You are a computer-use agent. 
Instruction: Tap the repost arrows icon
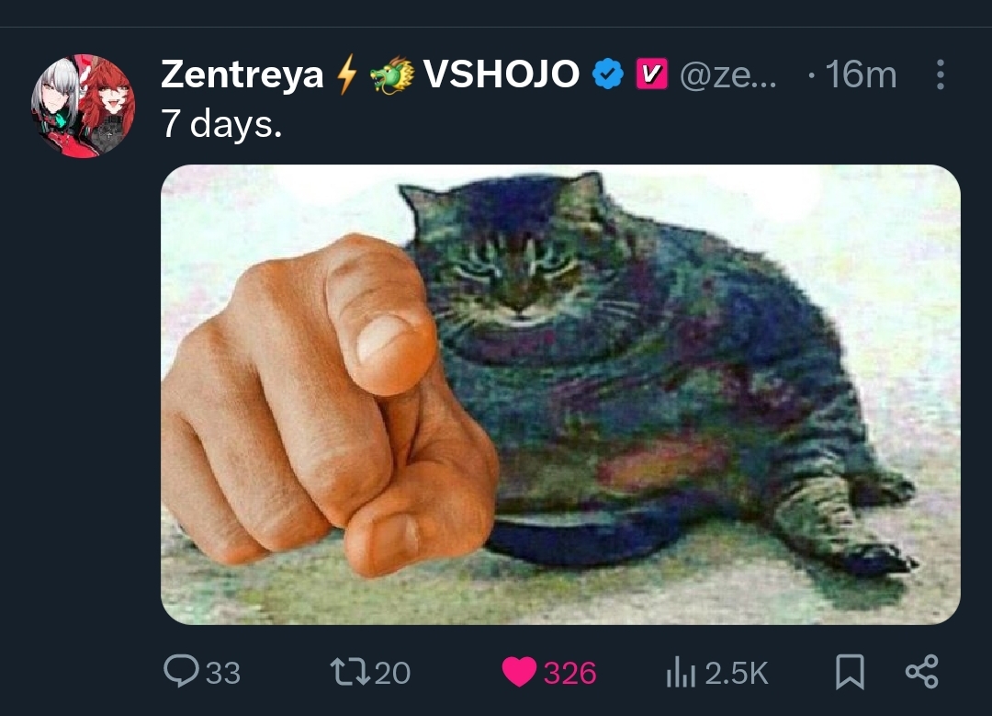[350, 672]
